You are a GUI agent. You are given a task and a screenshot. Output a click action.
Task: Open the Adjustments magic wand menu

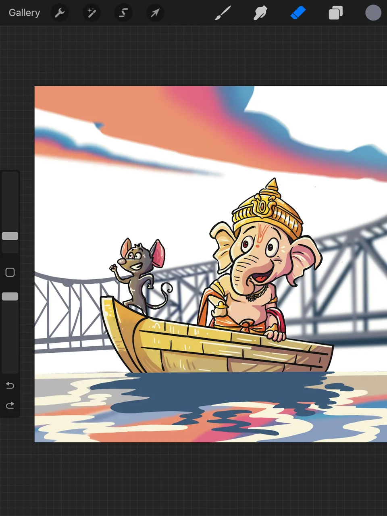(92, 13)
